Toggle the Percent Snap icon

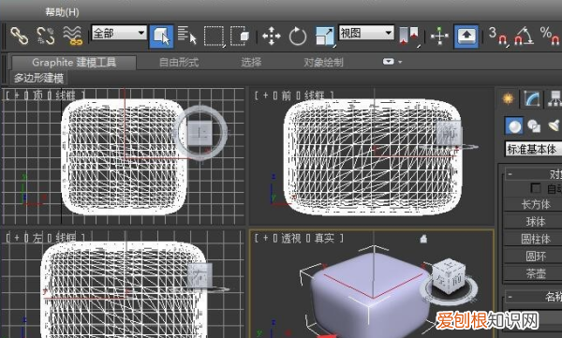[x=550, y=36]
